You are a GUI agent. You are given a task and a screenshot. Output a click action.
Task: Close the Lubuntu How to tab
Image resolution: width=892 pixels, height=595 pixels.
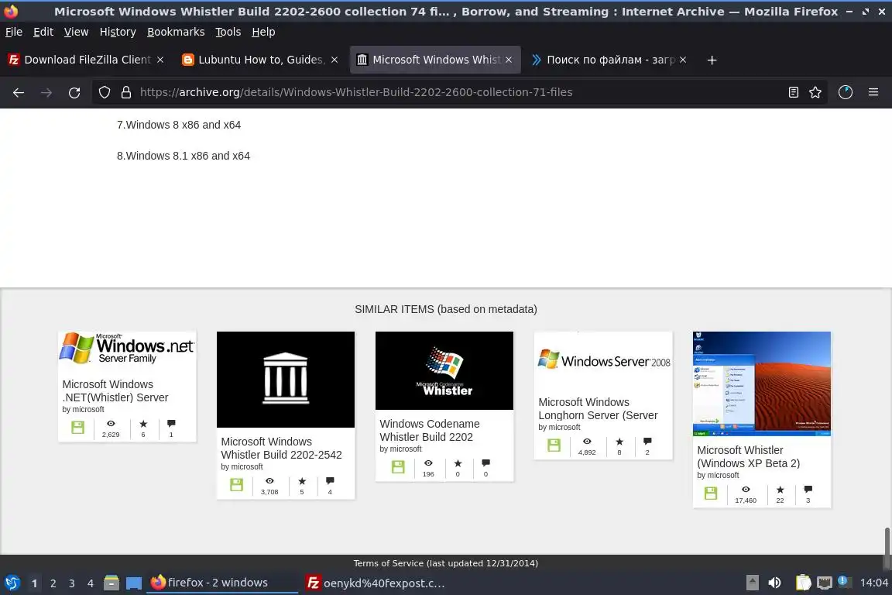click(x=334, y=60)
